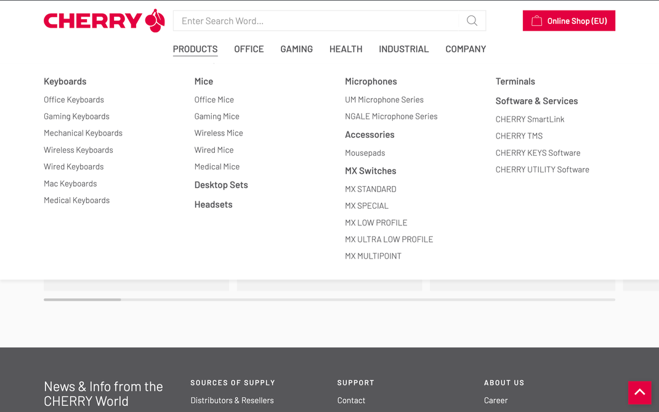Go to Keyboards category heading

[65, 81]
